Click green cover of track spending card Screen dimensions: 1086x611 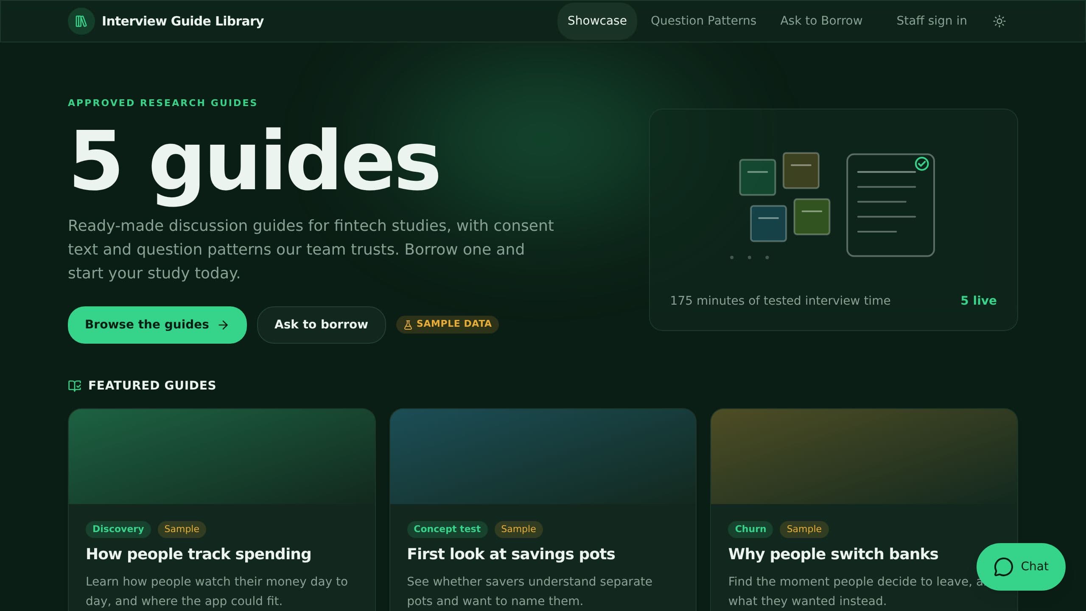point(222,457)
